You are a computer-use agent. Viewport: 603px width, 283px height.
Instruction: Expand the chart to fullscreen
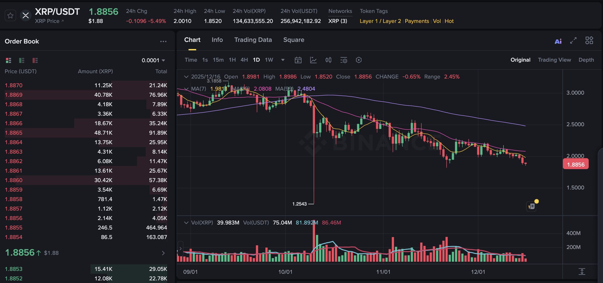click(573, 41)
